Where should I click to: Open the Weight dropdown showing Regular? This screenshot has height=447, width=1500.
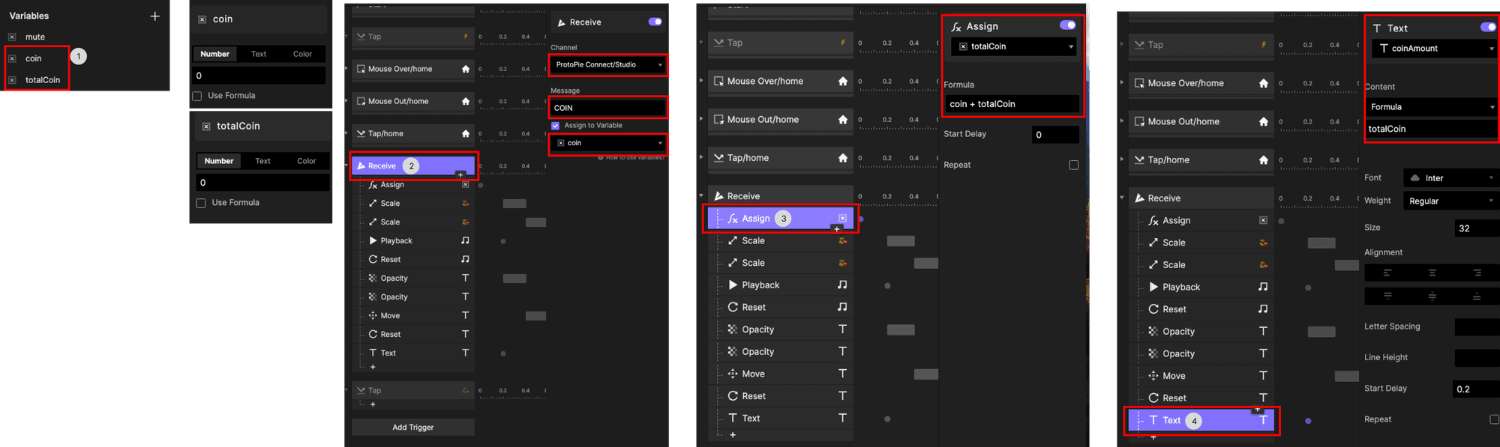[x=1450, y=201]
